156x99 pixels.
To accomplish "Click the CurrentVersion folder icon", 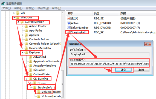I will click(x=22, y=22).
